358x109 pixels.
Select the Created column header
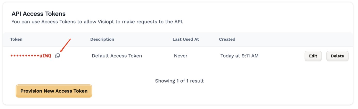[x=227, y=39]
